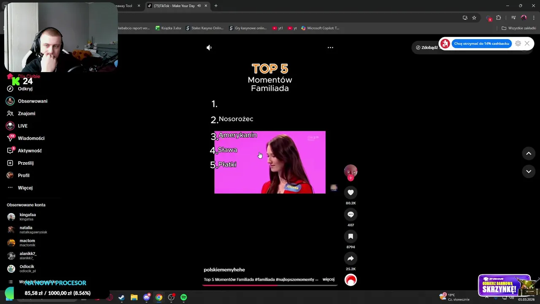Image resolution: width=540 pixels, height=304 pixels.
Task: Bookmark the video with the save icon
Action: click(x=351, y=236)
